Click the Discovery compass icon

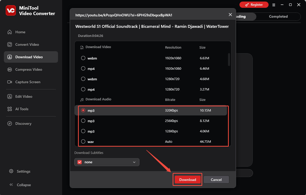10,123
